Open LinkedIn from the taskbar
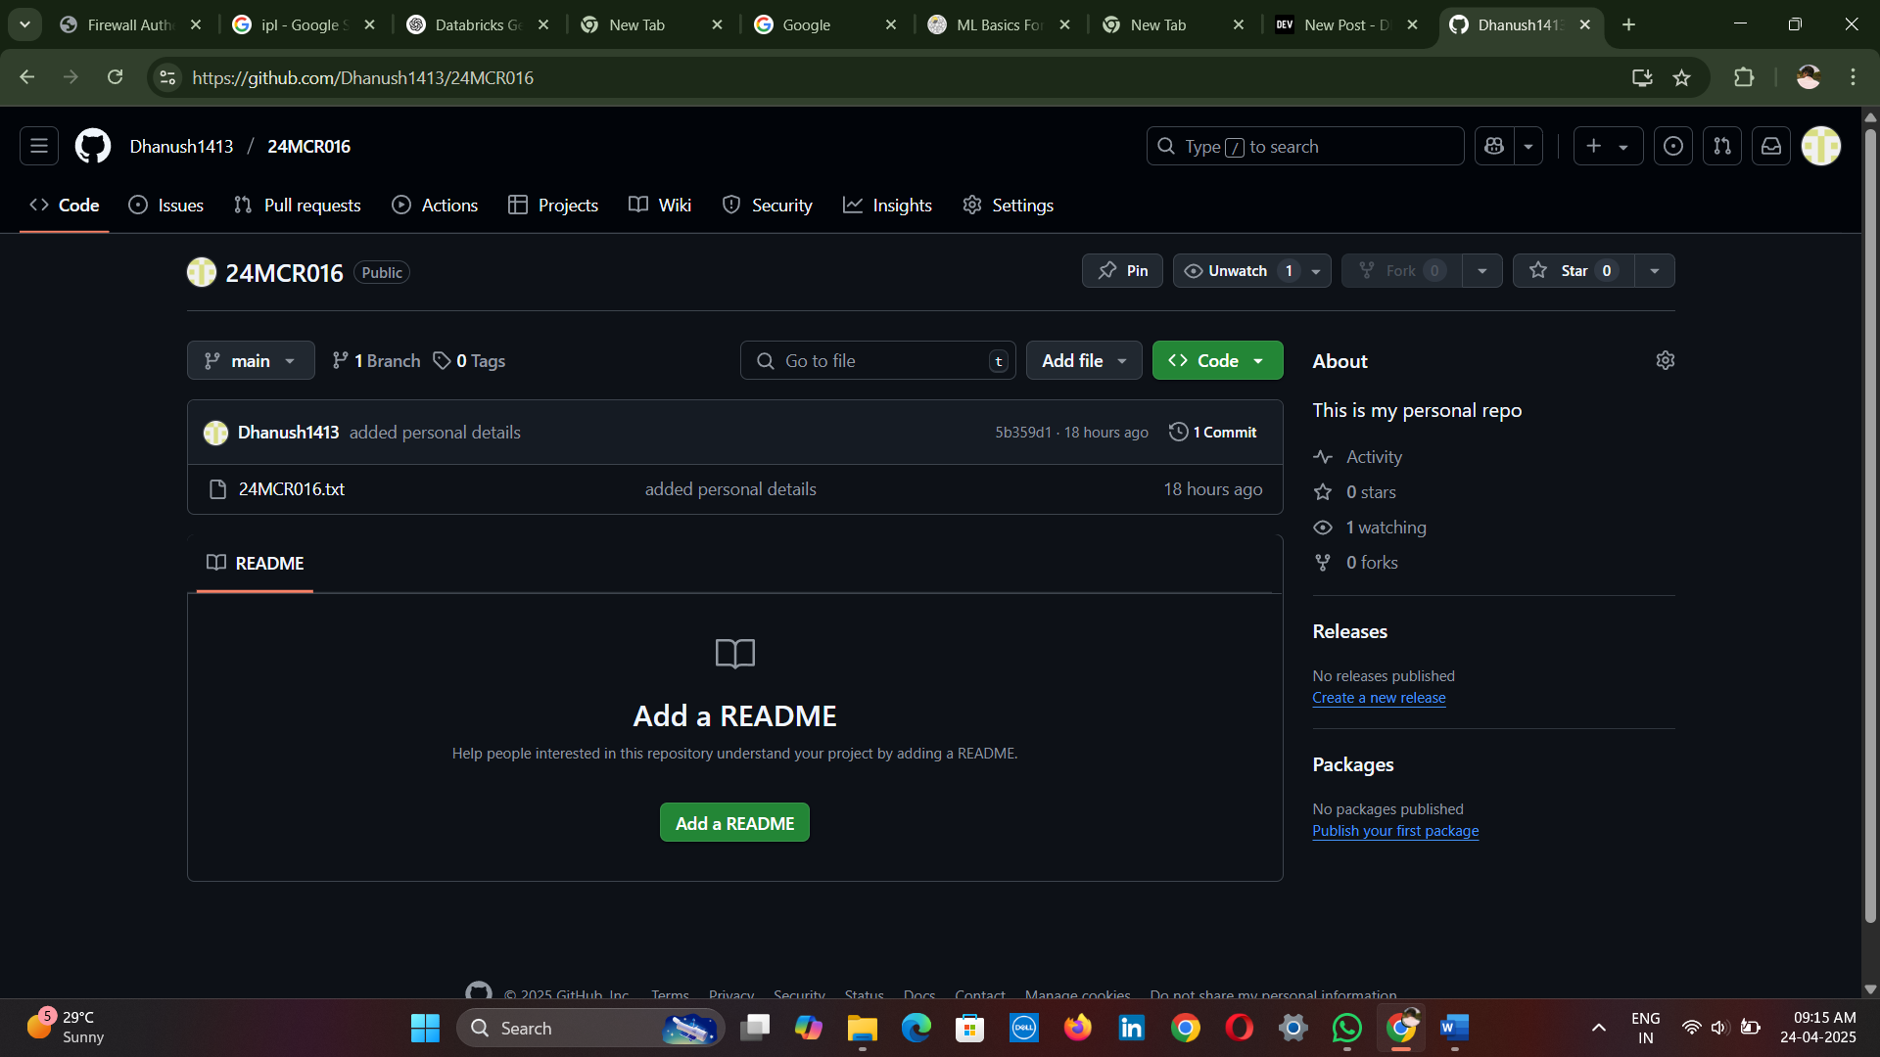The height and width of the screenshot is (1057, 1880). [x=1131, y=1028]
